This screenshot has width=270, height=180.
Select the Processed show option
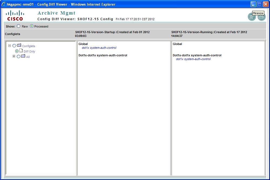click(x=32, y=26)
